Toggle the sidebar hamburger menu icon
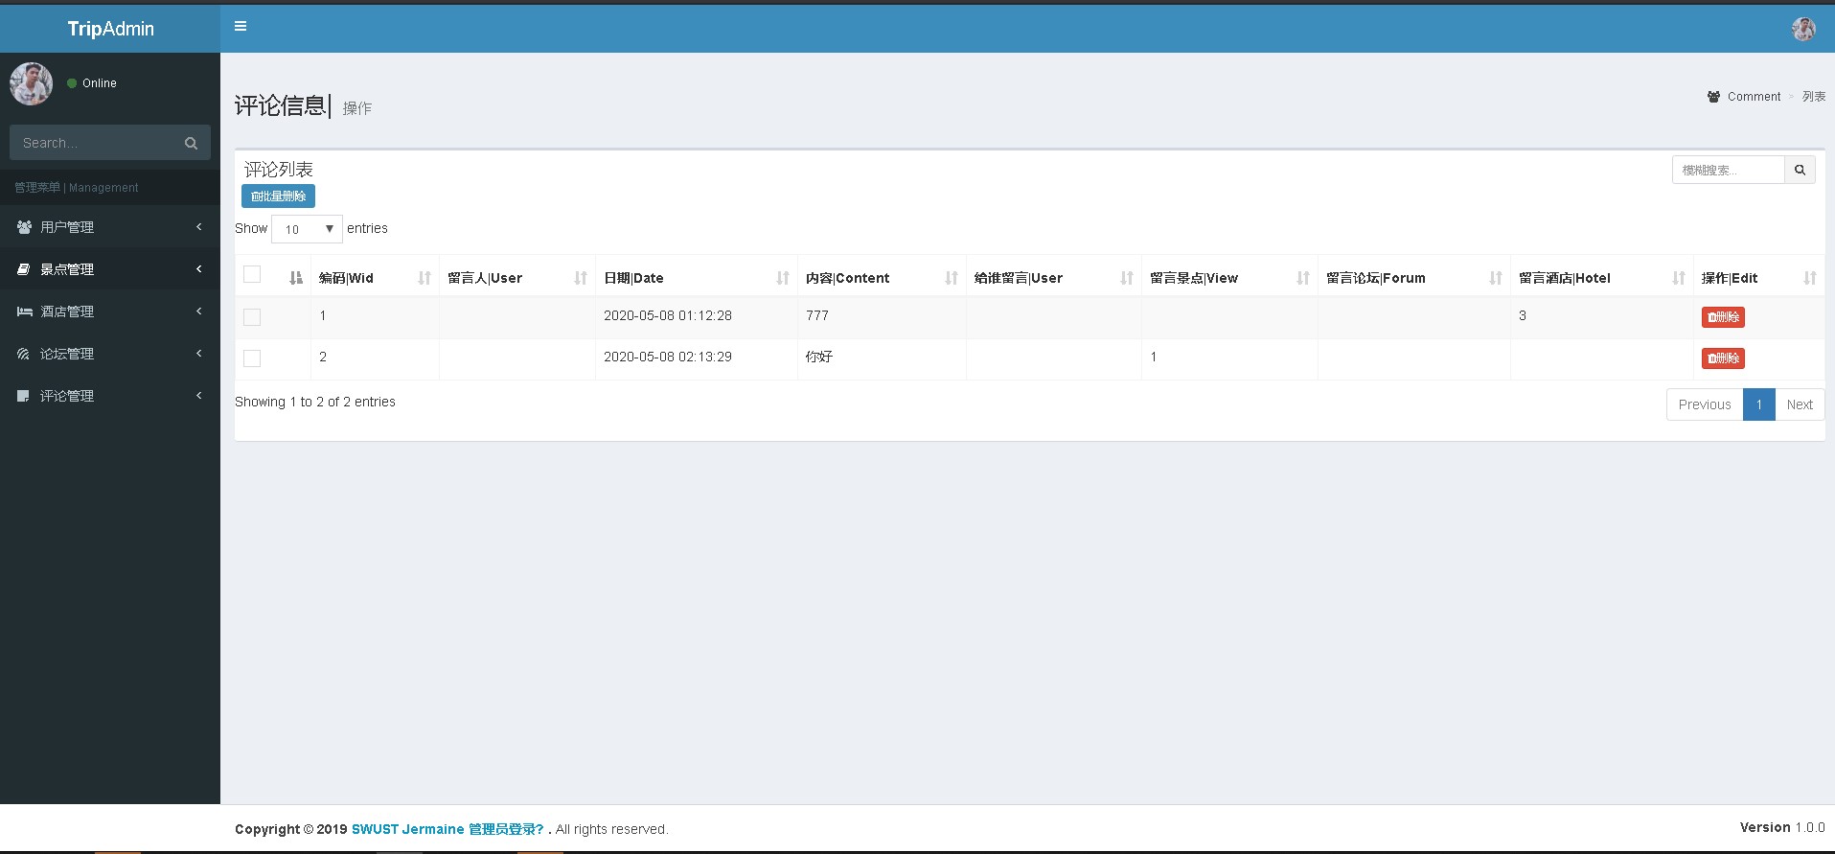This screenshot has height=854, width=1835. click(x=241, y=27)
